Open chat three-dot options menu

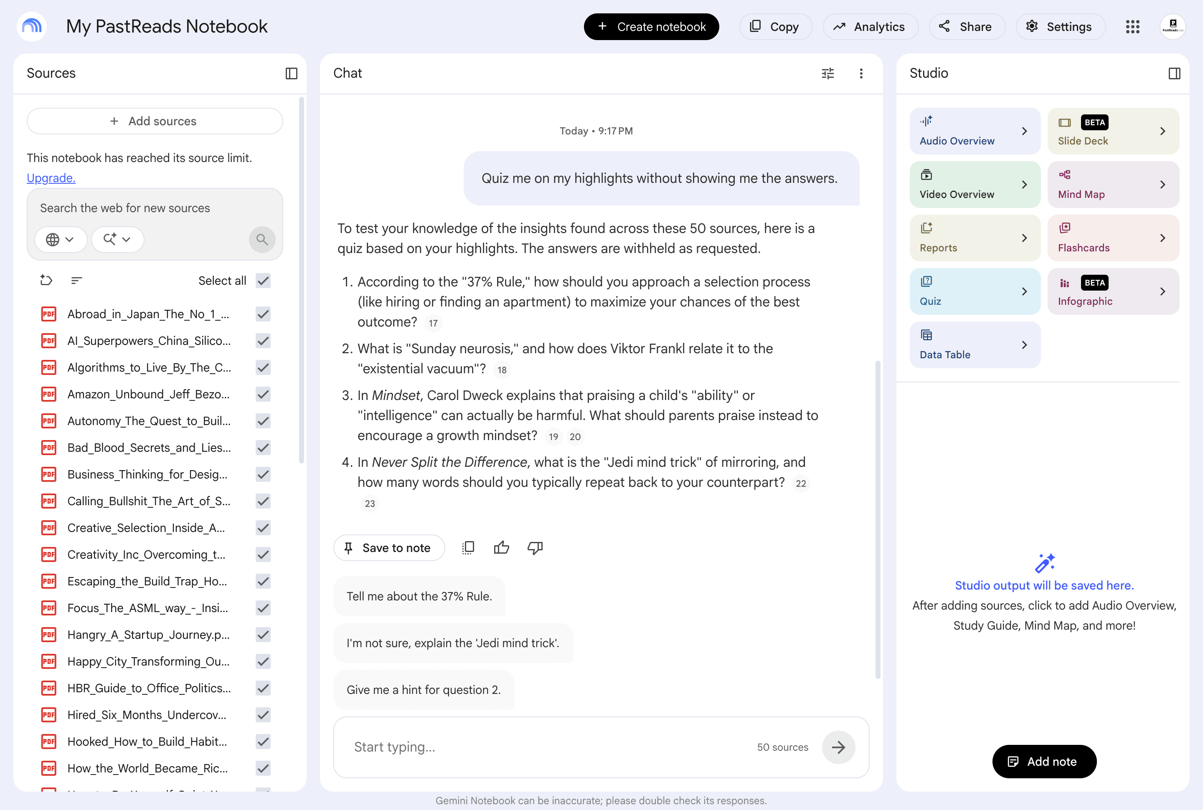click(x=861, y=73)
